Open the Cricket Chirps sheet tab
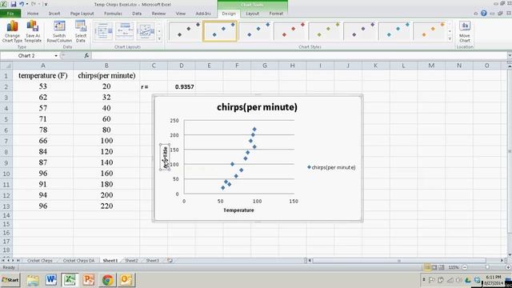 coord(39,261)
